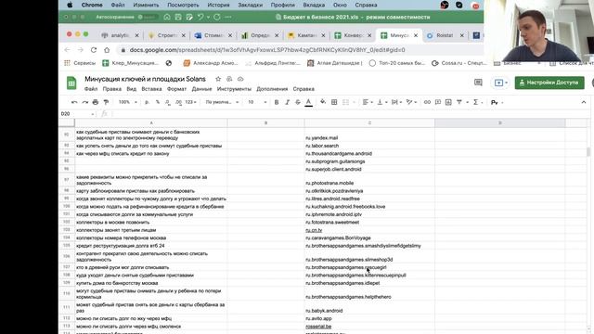Open text rotation dropdown
This screenshot has height=334, width=594.
411,102
